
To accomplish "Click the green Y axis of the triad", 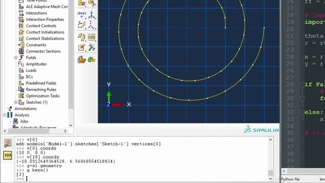I will click(x=109, y=97).
